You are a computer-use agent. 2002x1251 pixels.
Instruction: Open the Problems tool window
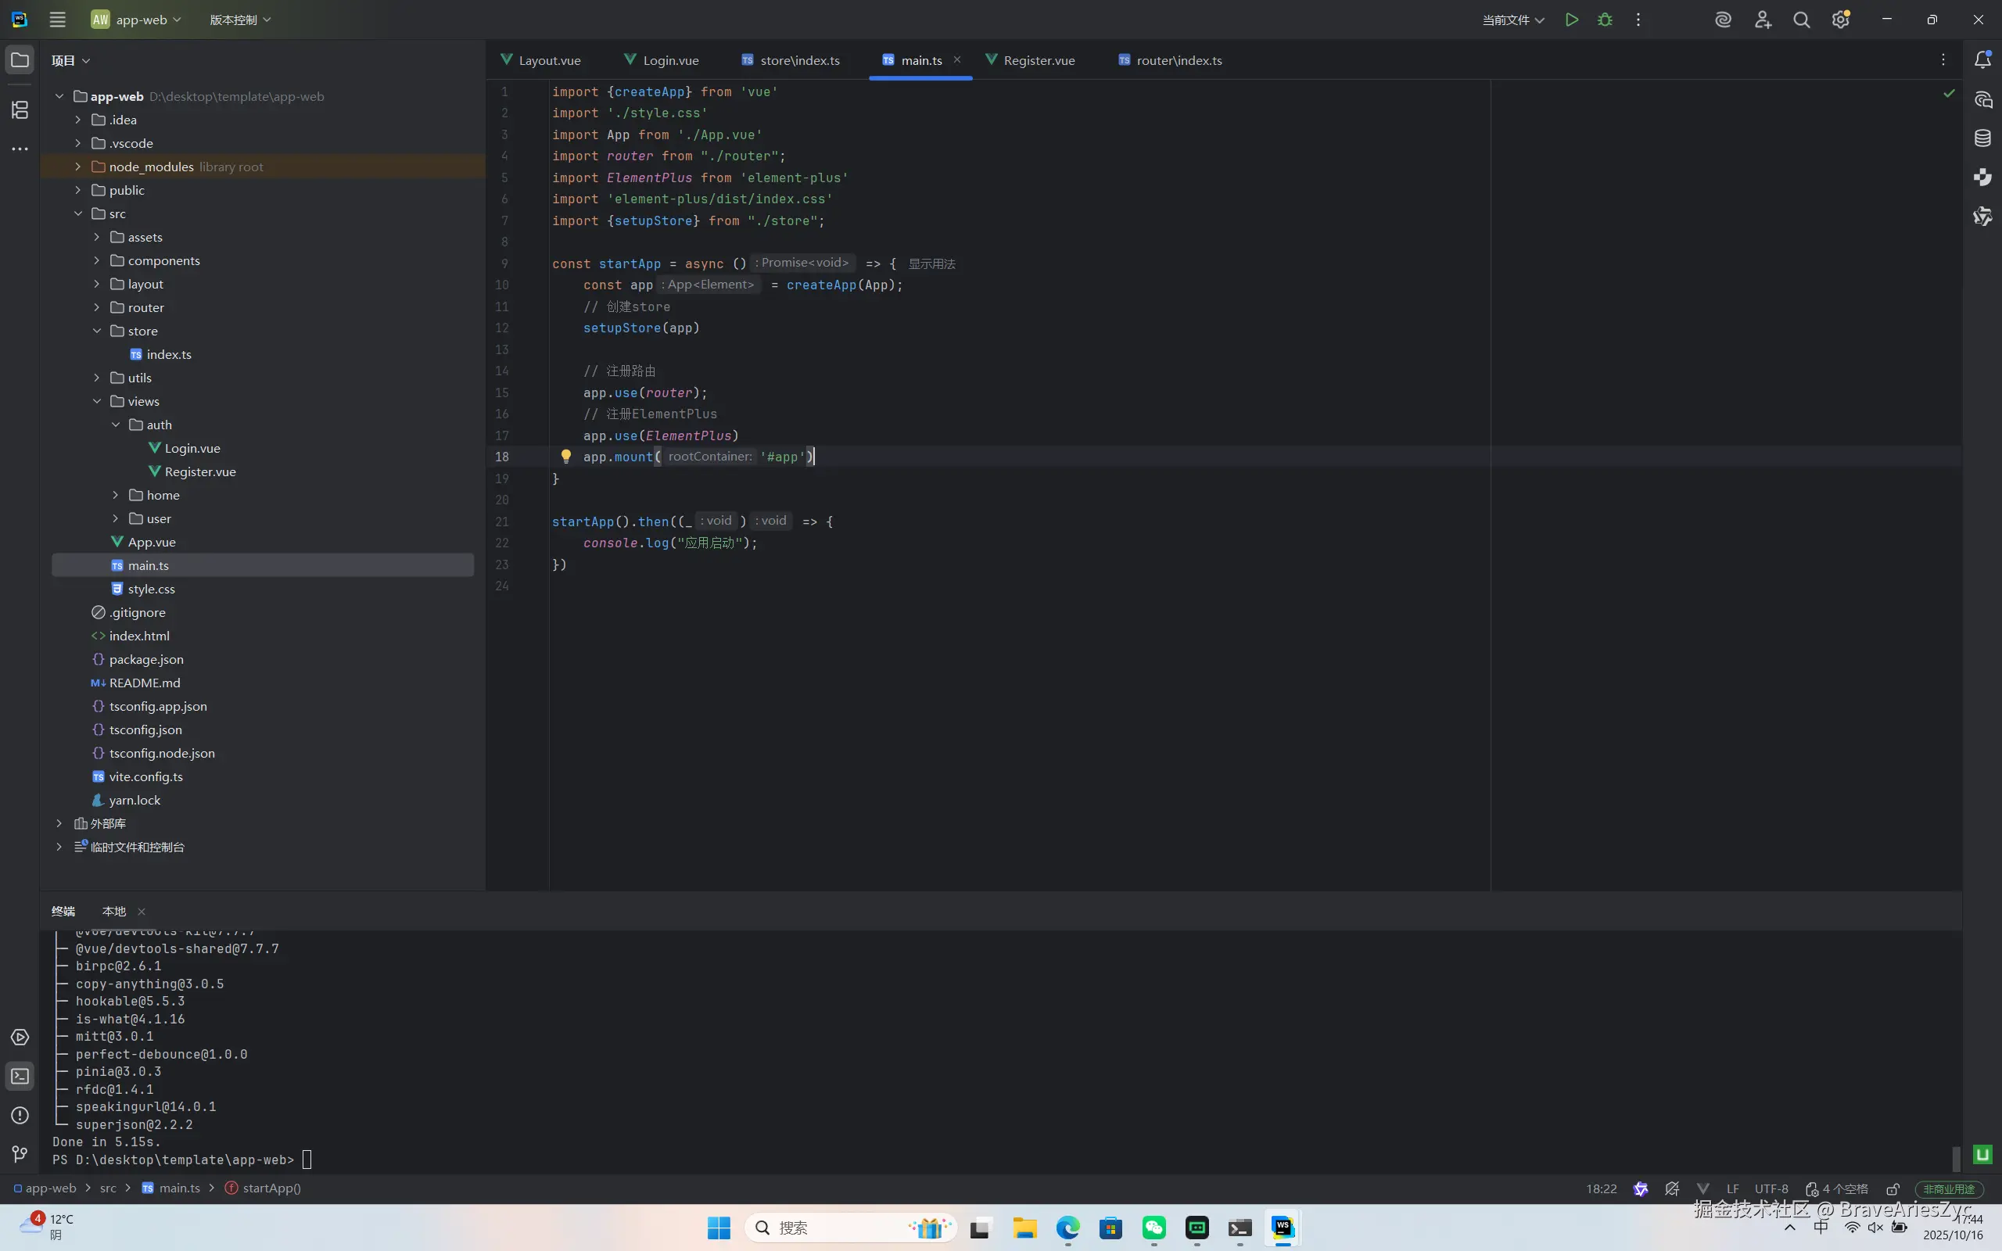coord(20,1114)
